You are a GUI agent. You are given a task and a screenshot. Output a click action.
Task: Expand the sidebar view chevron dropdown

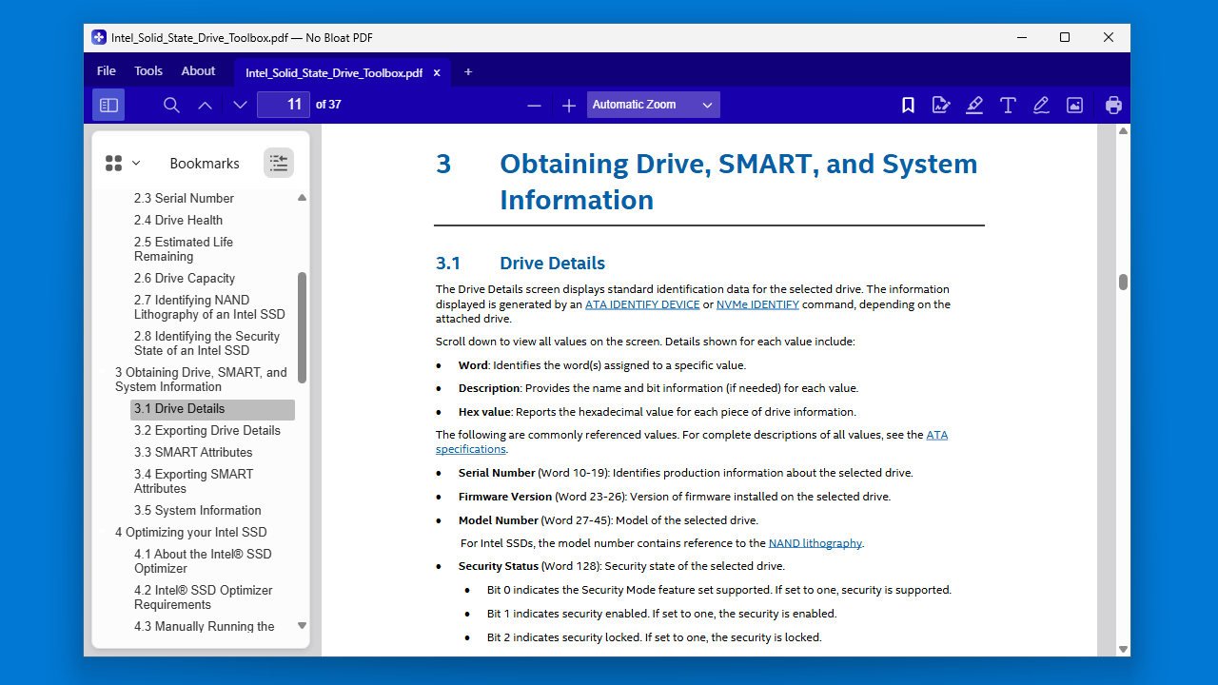pos(136,164)
